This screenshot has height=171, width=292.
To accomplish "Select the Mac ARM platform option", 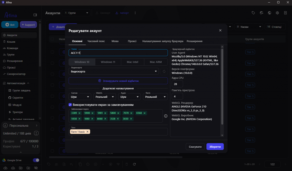I will 156,62.
